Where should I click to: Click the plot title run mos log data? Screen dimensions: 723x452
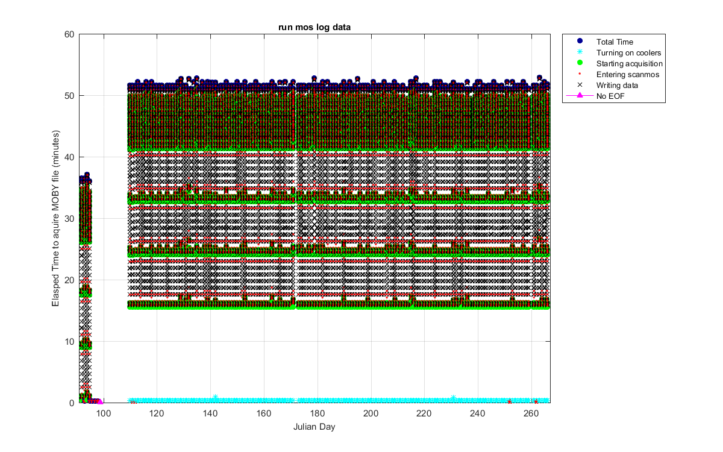[x=314, y=27]
